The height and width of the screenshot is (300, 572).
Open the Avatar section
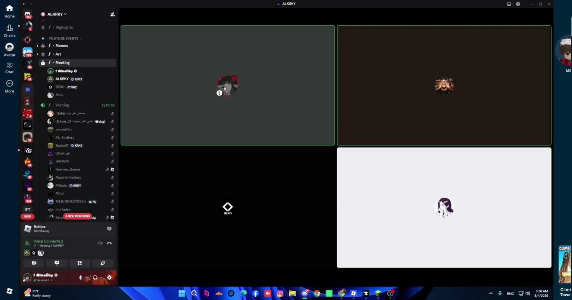[x=9, y=50]
